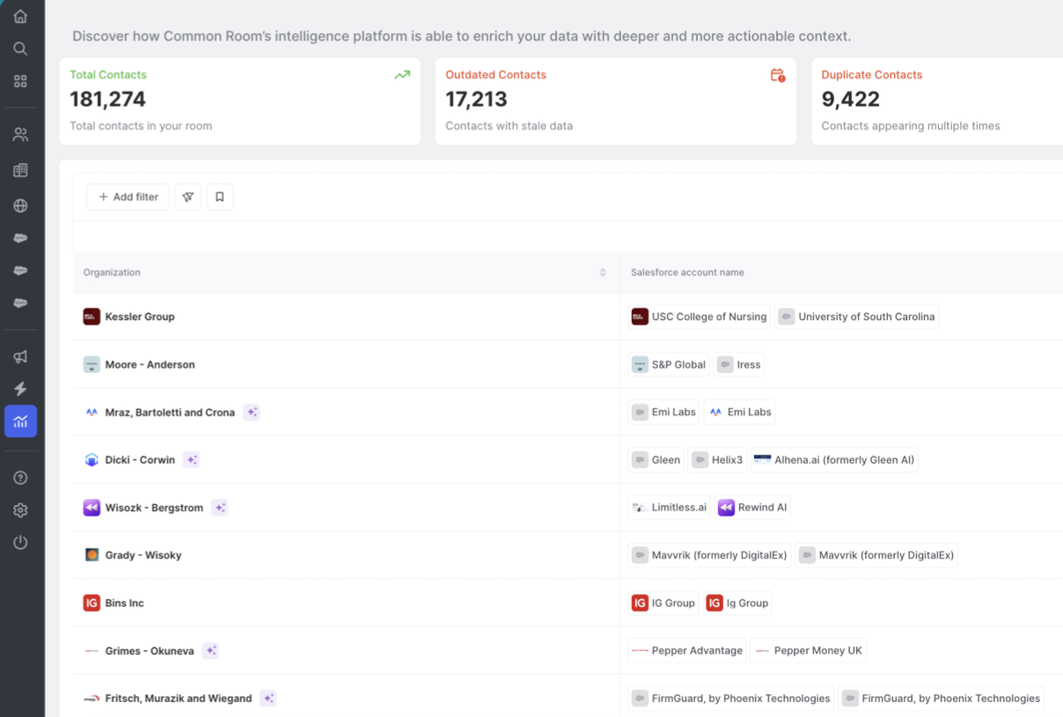This screenshot has width=1063, height=717.
Task: Open the Kessler Group organization
Action: (139, 317)
